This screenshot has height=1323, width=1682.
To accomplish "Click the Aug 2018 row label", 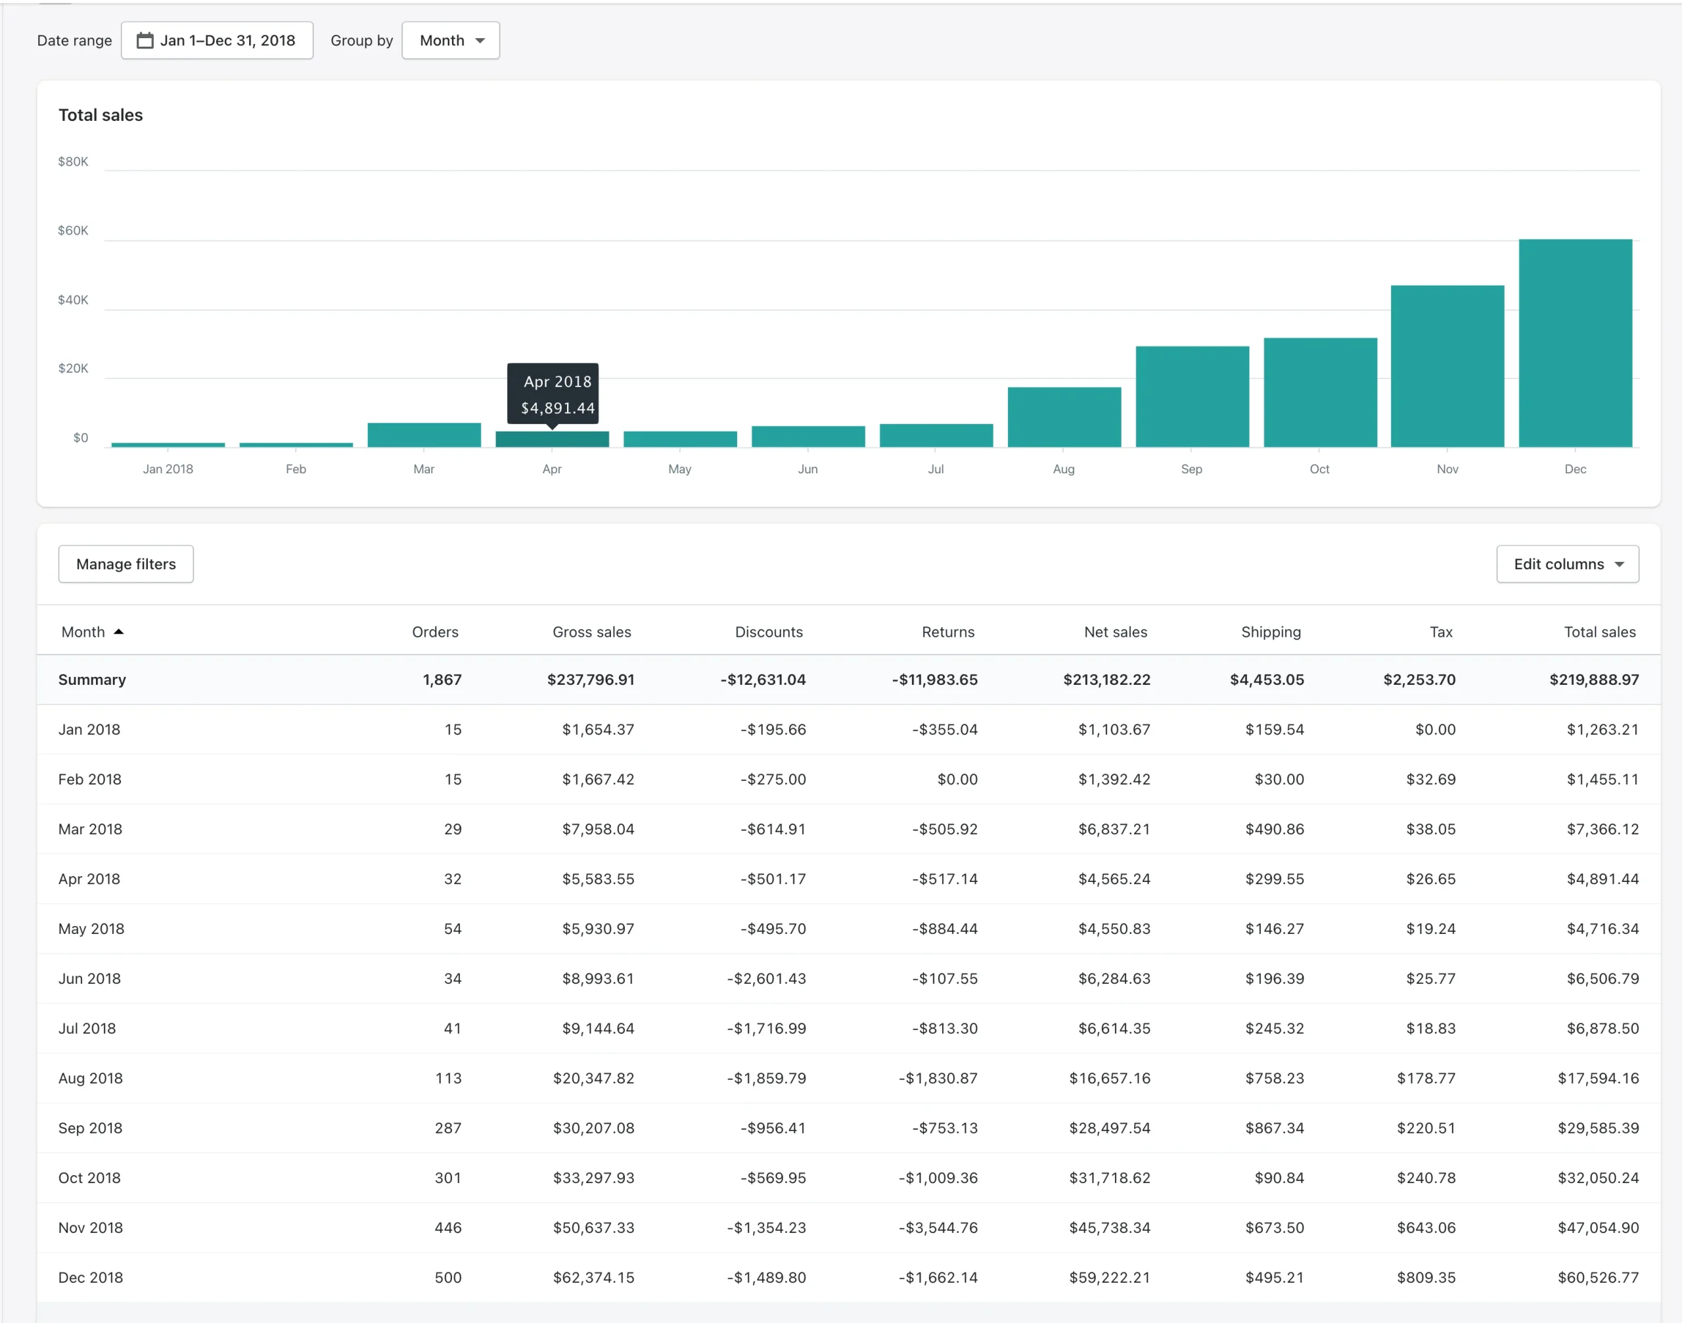I will point(90,1079).
